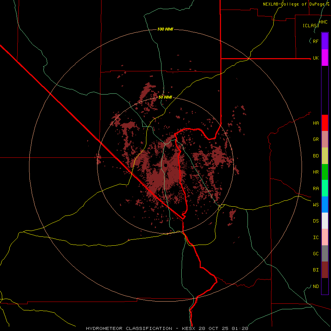Click the 'IC' legend label

(x=316, y=238)
